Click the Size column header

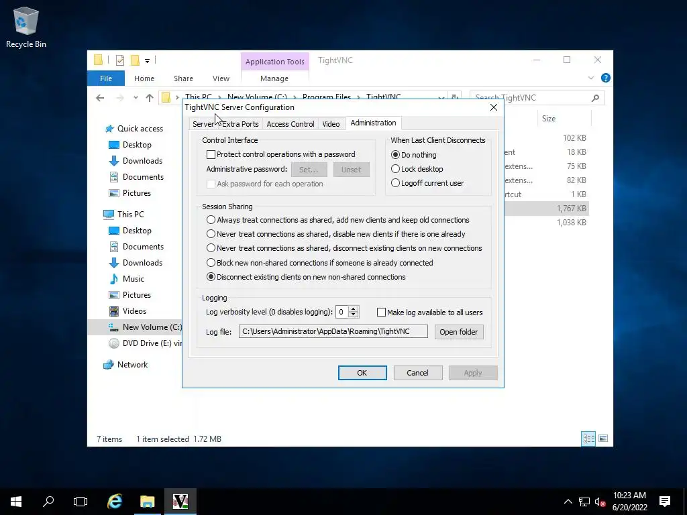[564, 119]
